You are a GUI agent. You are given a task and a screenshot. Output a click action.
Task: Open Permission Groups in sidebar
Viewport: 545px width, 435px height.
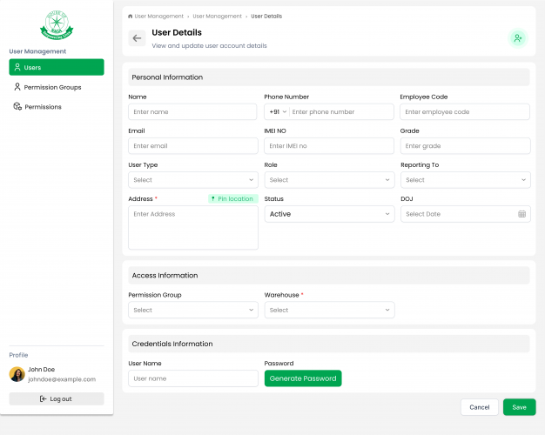click(57, 87)
